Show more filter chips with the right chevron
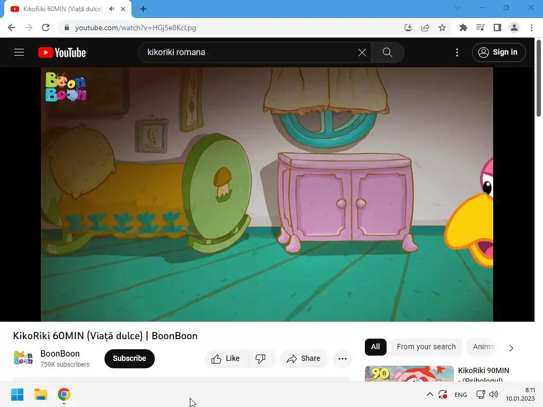 pyautogui.click(x=511, y=348)
